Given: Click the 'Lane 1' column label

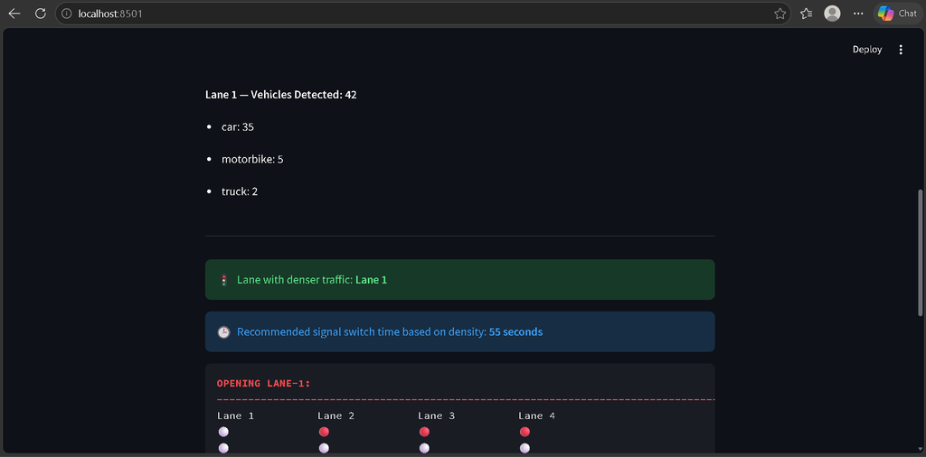Looking at the screenshot, I should click(x=236, y=415).
